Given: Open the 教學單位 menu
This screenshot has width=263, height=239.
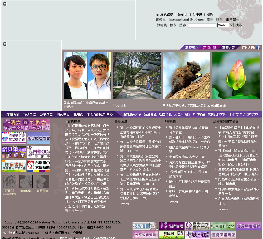Looking at the screenshot, I should click(46, 114).
